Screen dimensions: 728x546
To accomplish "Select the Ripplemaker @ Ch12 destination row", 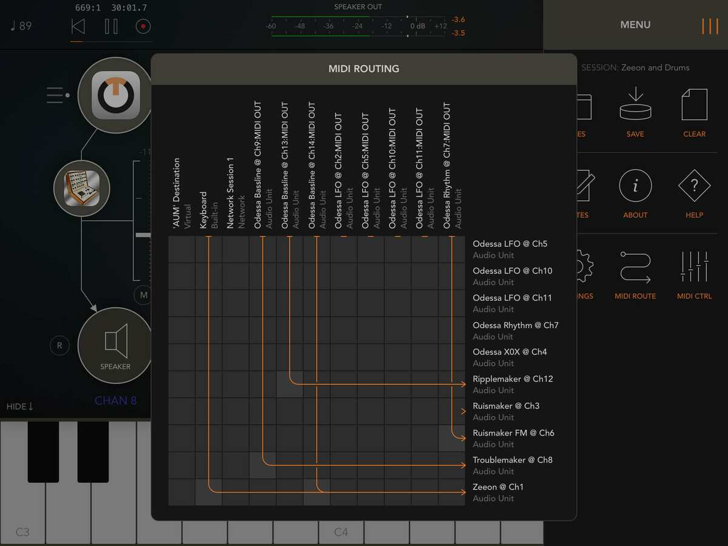I will 513,384.
